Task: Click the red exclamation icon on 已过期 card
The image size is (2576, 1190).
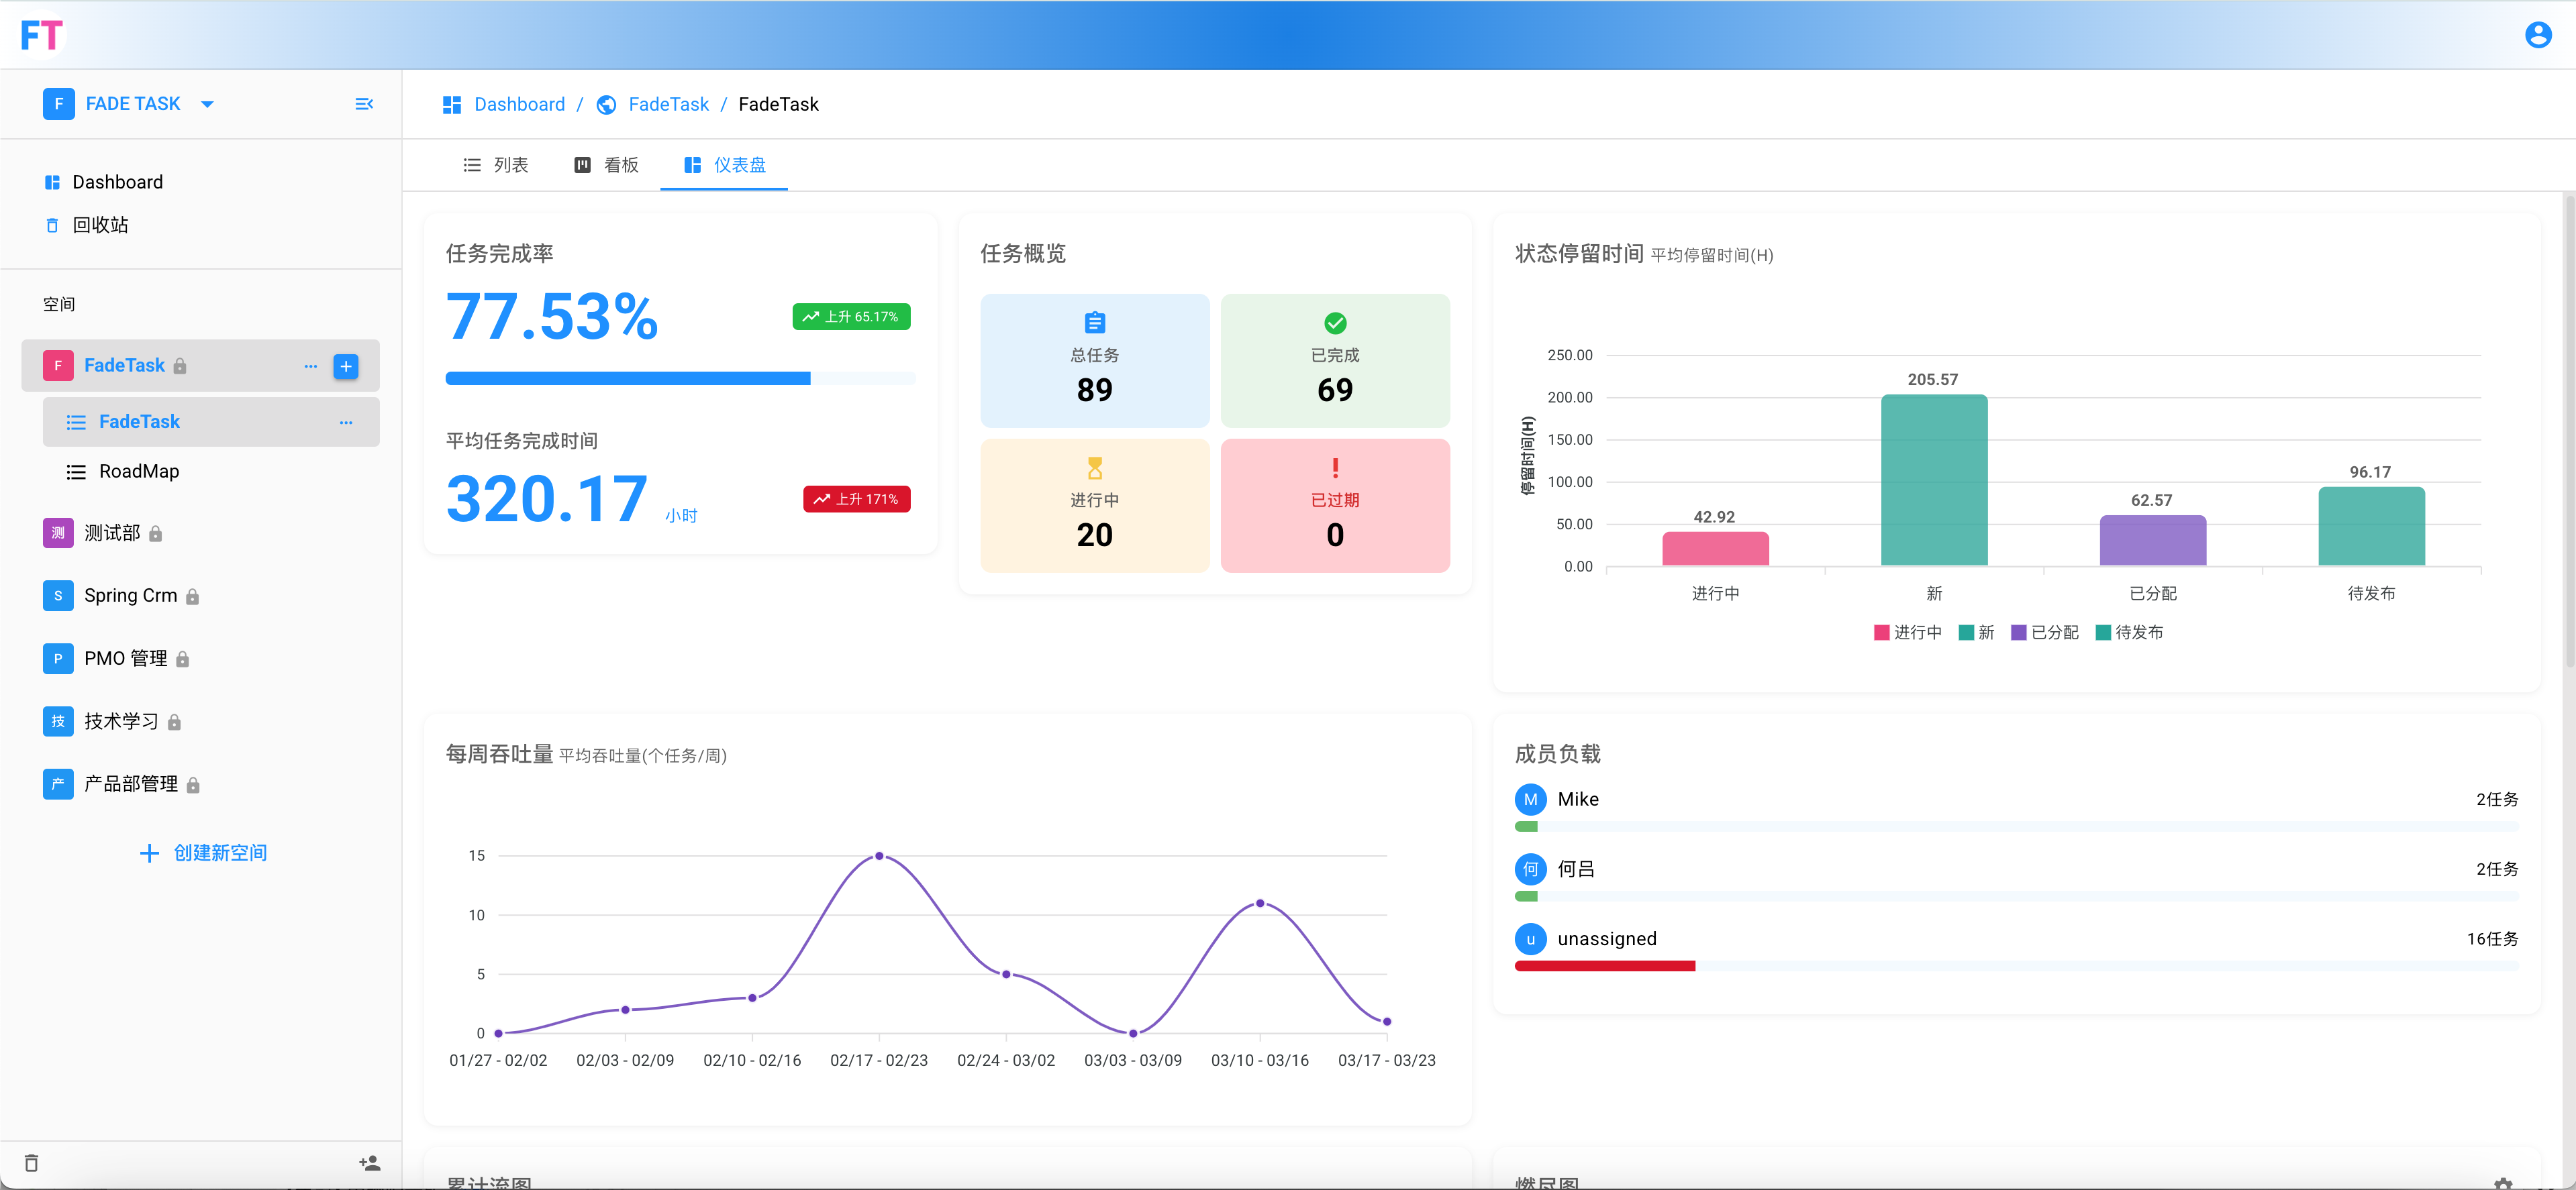Action: point(1335,468)
